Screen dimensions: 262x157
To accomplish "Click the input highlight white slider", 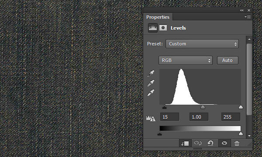I will click(x=241, y=107).
